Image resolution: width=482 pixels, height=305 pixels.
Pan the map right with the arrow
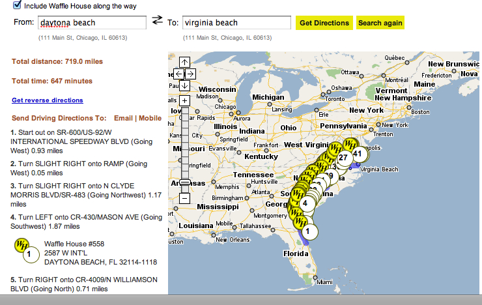click(190, 74)
